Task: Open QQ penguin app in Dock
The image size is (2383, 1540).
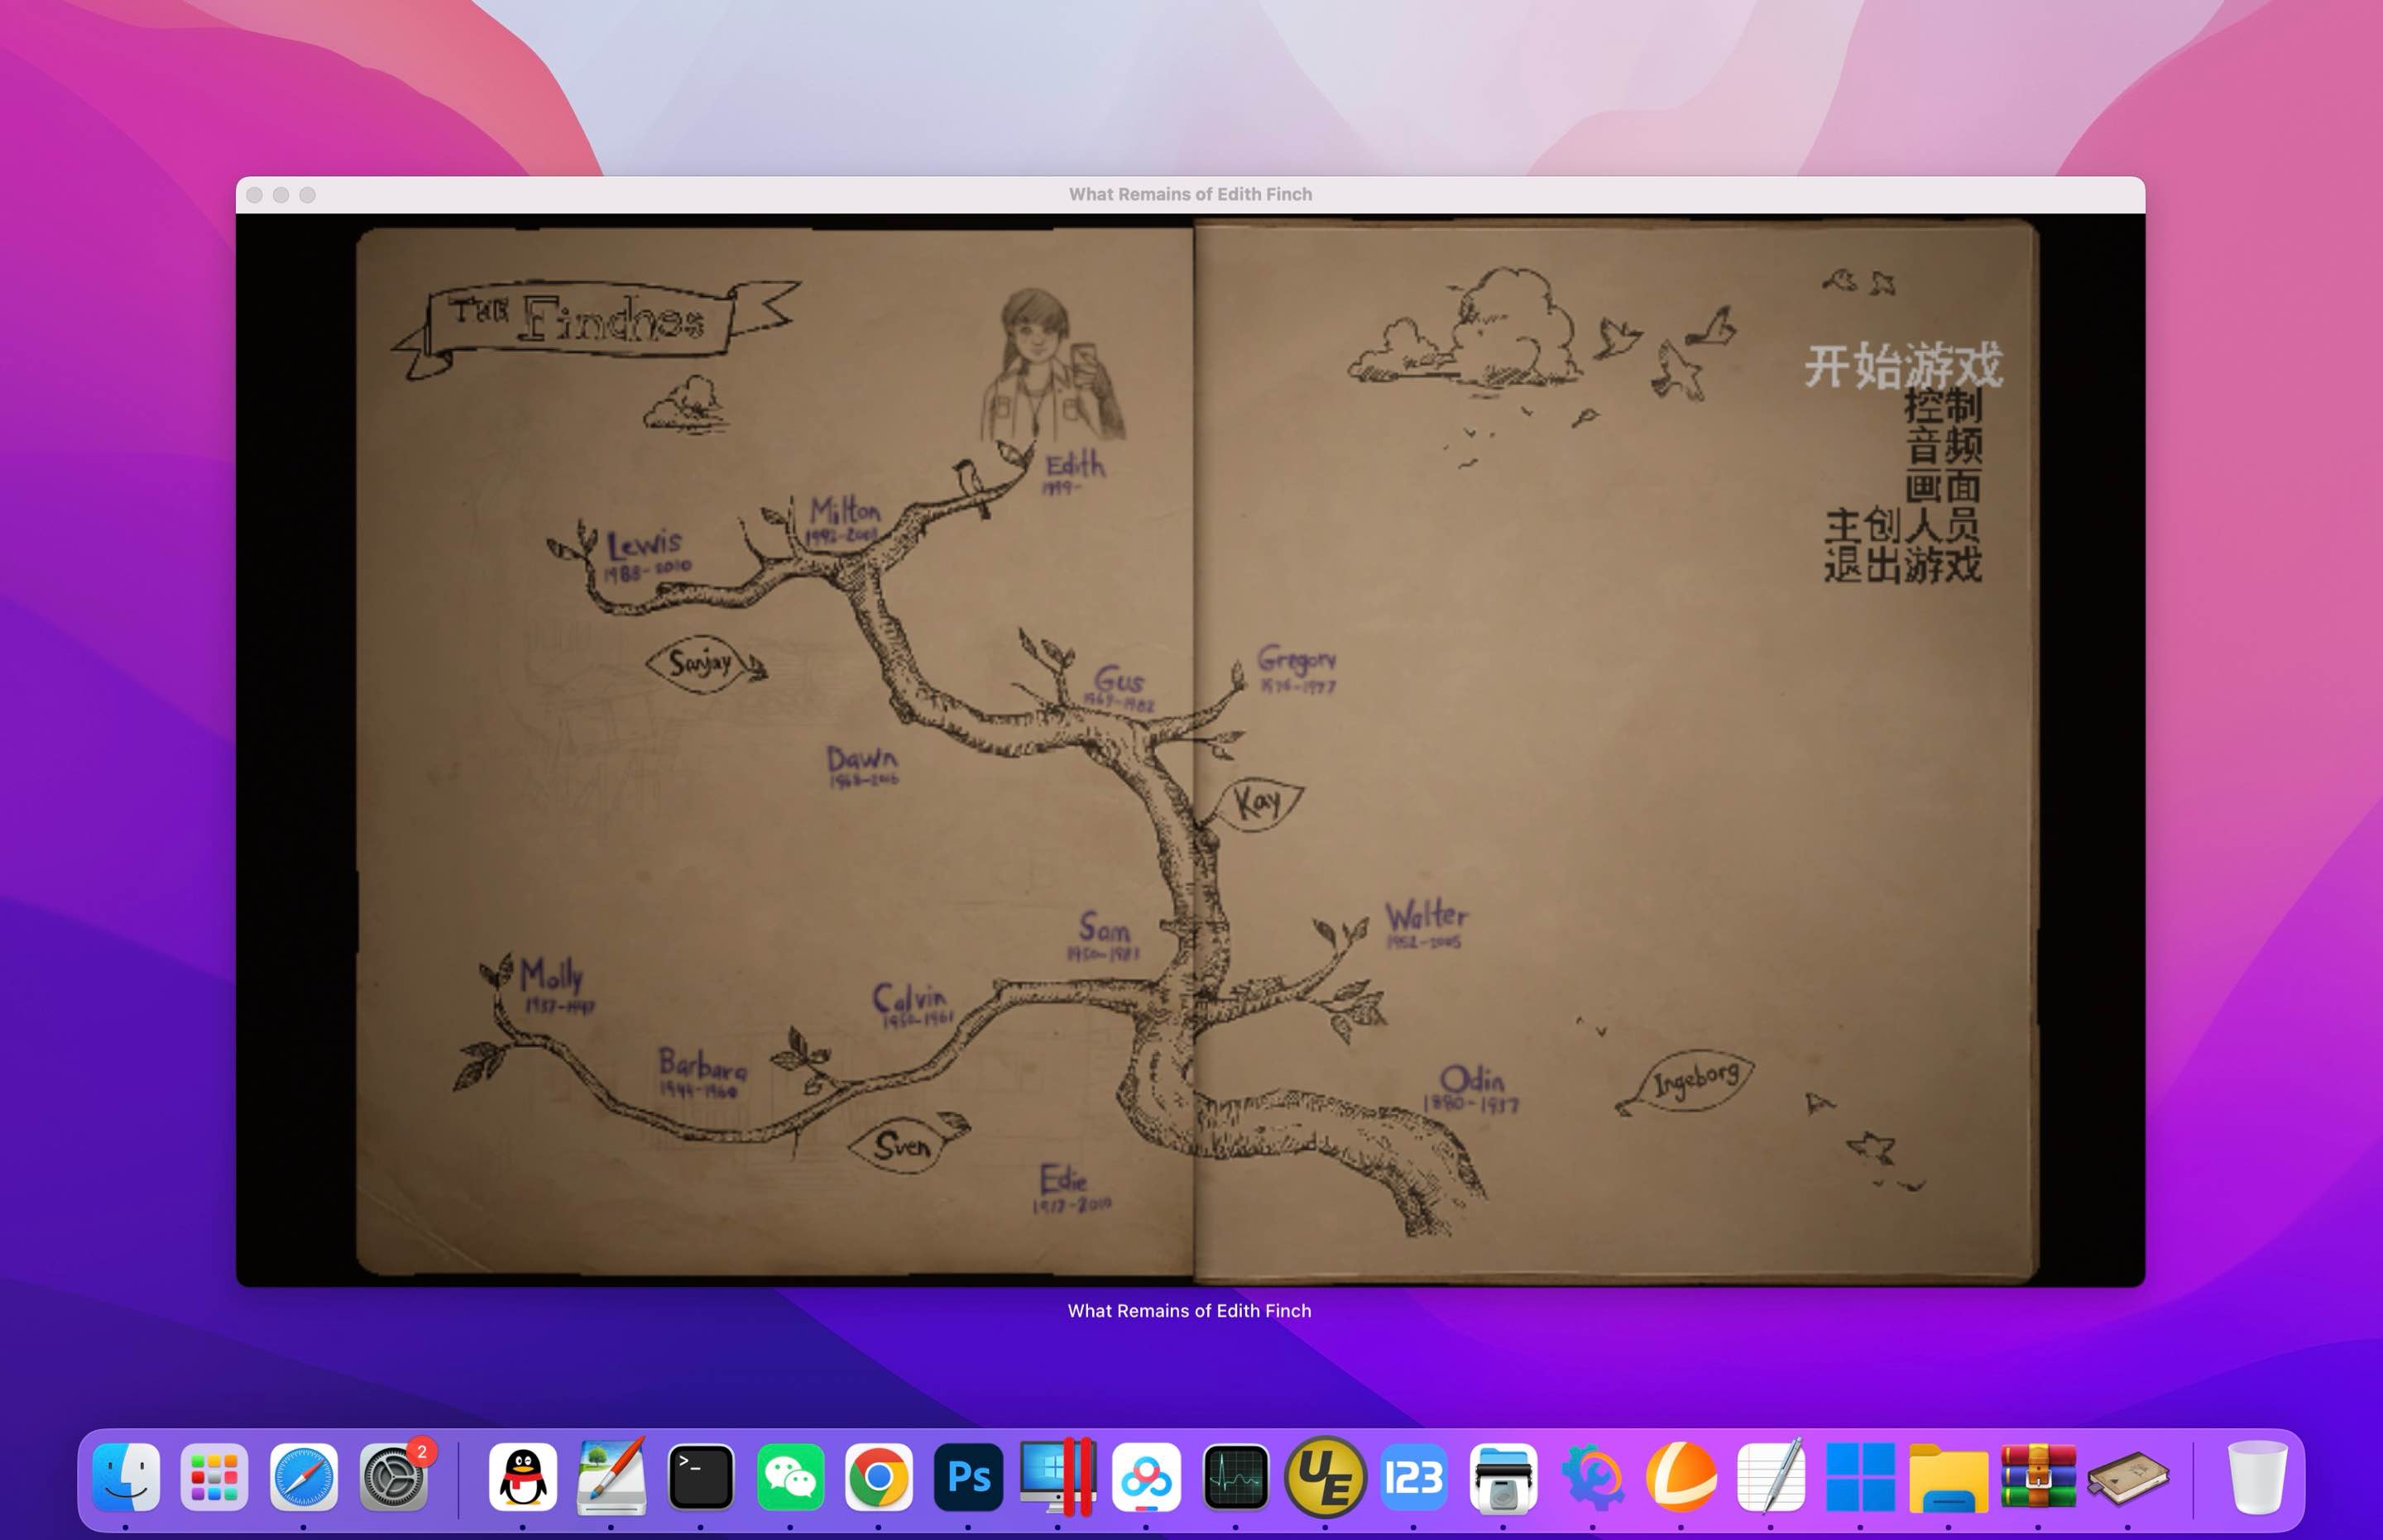Action: point(522,1476)
